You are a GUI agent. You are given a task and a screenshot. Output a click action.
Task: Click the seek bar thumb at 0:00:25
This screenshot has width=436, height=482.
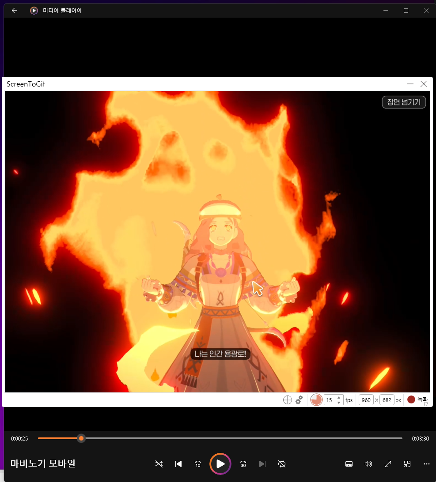point(81,438)
